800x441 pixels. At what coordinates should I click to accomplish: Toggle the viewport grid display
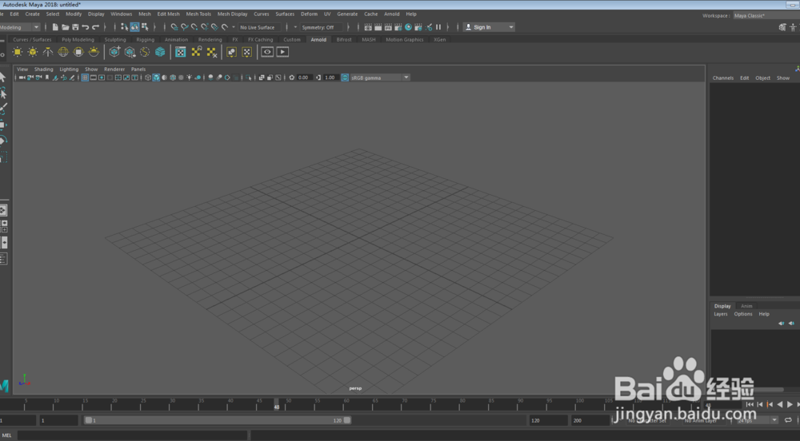(86, 77)
